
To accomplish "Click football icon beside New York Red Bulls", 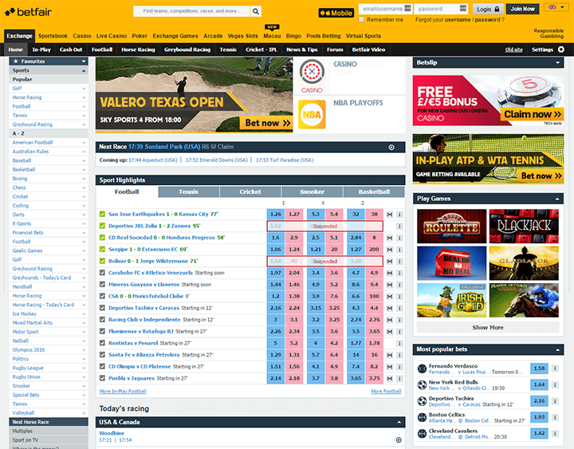I will tap(422, 384).
